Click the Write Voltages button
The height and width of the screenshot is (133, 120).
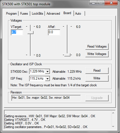pos(97,54)
